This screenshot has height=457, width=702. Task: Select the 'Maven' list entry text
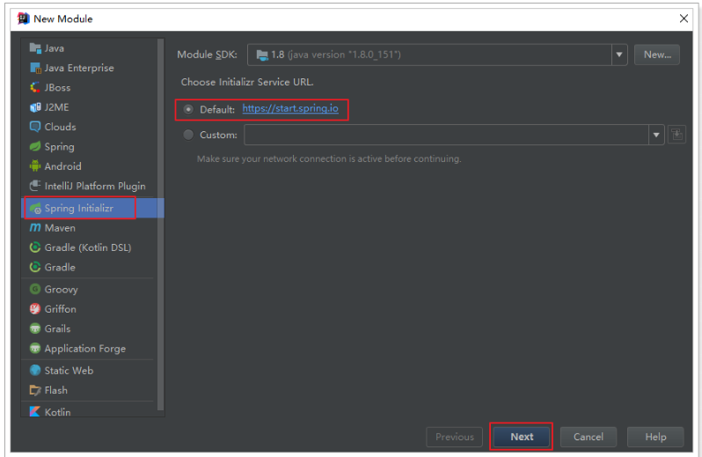pos(60,228)
